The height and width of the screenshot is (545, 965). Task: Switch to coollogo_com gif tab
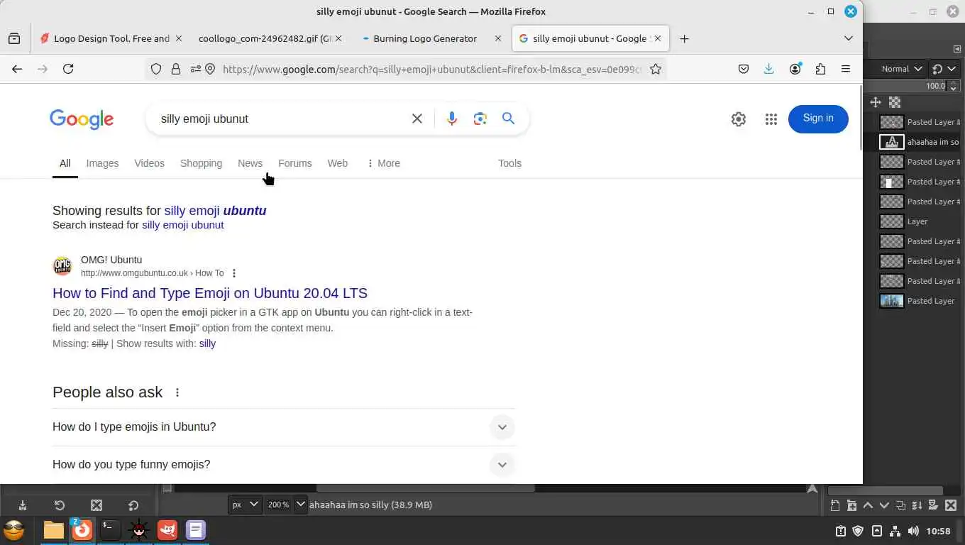pos(270,38)
